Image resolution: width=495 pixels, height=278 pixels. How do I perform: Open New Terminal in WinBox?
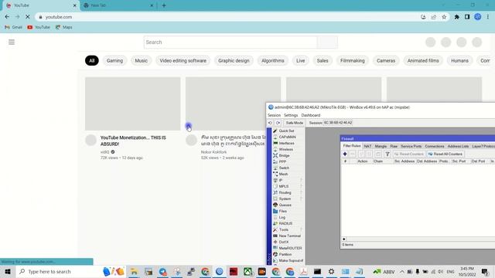[289, 236]
